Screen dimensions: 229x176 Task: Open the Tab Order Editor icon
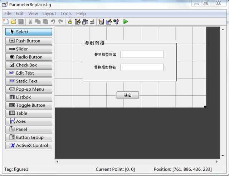[x=85, y=21]
